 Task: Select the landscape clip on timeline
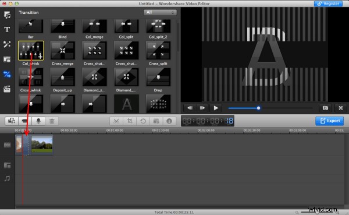[x=42, y=145]
